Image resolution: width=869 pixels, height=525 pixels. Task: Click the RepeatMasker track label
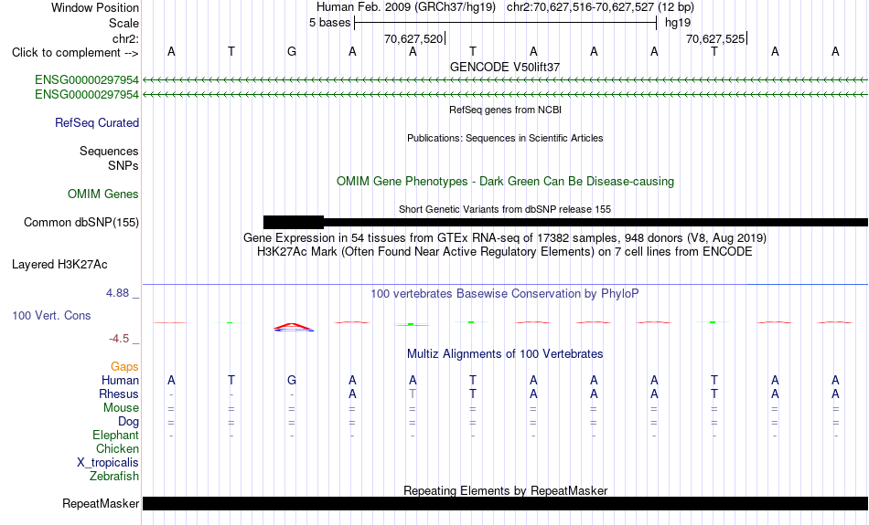pos(101,503)
